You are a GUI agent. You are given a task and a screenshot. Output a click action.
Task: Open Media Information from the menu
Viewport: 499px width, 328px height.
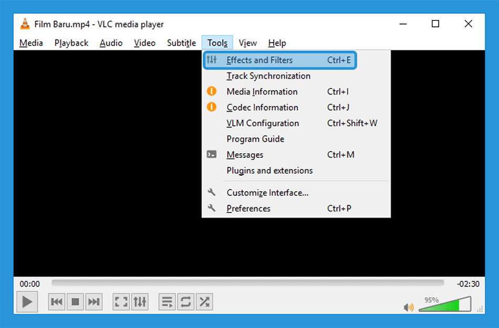pos(296,91)
